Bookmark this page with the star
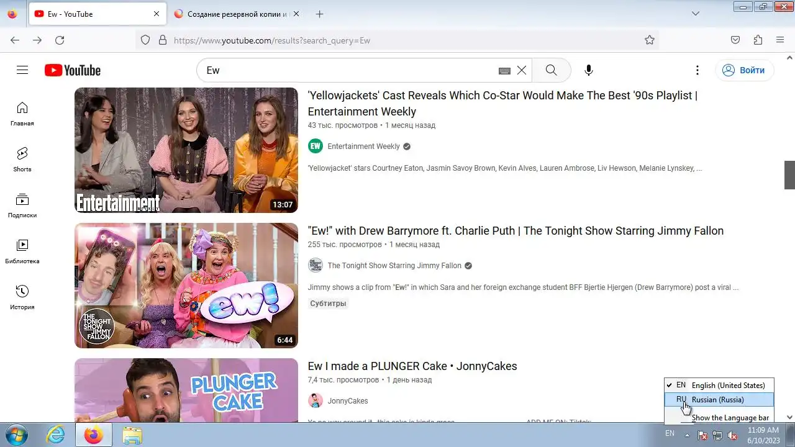The width and height of the screenshot is (795, 447). coord(650,40)
